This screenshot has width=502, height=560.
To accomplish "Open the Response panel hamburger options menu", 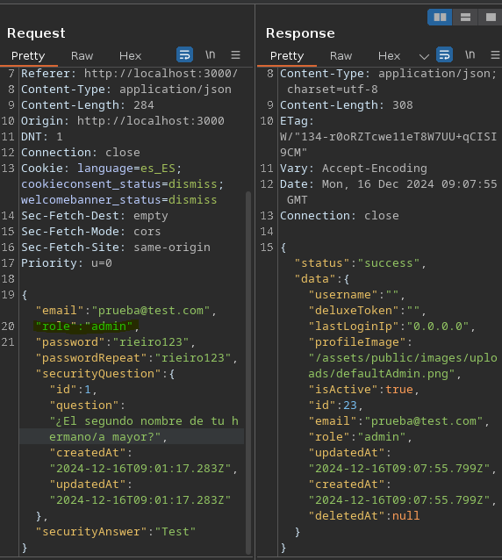I will [x=495, y=55].
